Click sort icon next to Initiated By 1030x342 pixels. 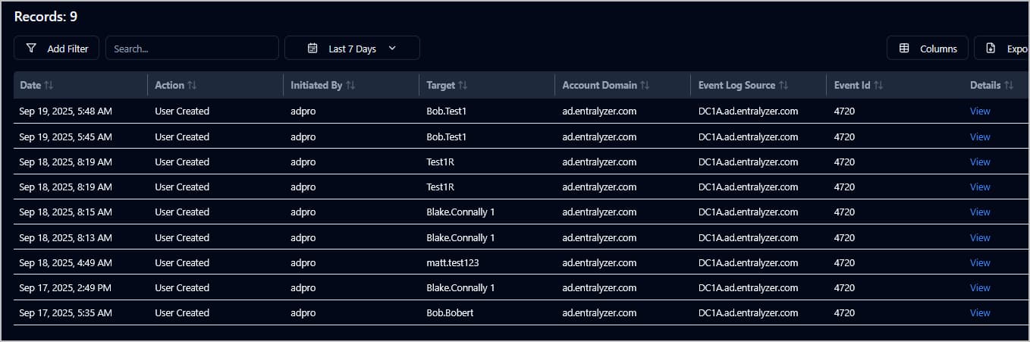point(350,86)
